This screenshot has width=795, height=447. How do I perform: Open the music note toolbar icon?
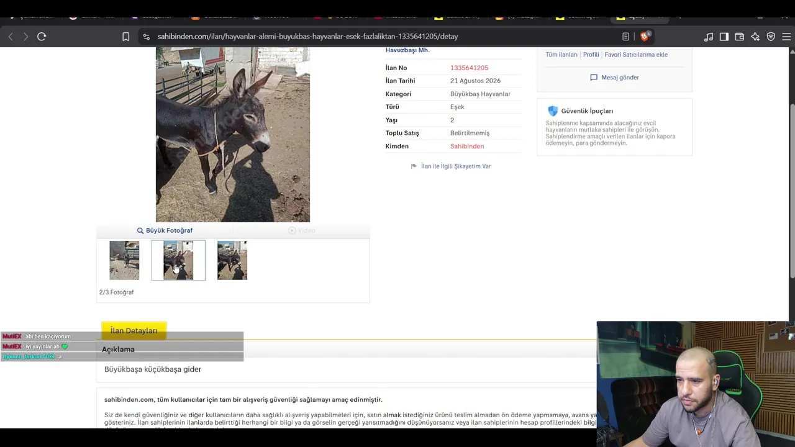point(709,37)
